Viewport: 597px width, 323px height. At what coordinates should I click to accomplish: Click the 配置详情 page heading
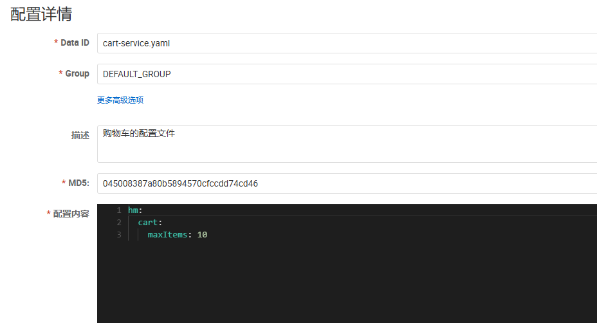click(41, 15)
